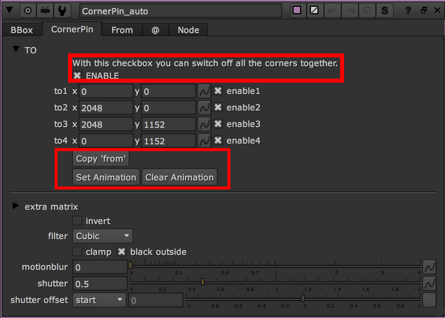Click the node name field CornerPin_auto
The height and width of the screenshot is (318, 445).
point(180,11)
